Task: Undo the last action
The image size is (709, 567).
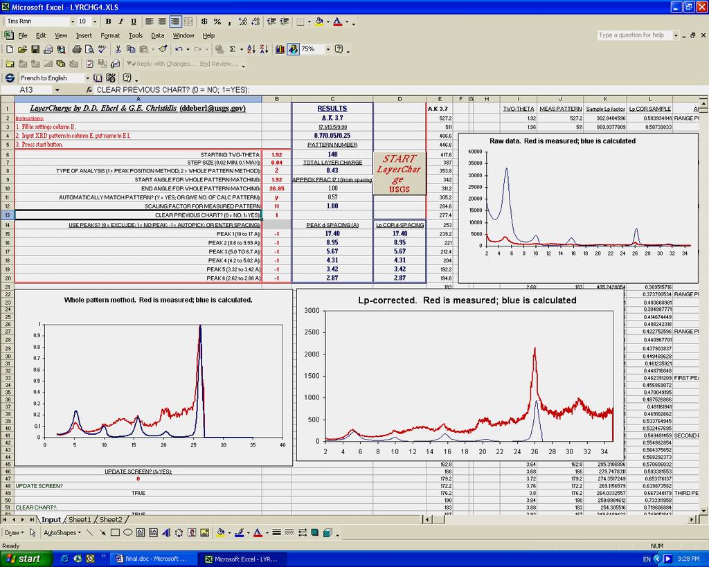Action: pyautogui.click(x=179, y=49)
